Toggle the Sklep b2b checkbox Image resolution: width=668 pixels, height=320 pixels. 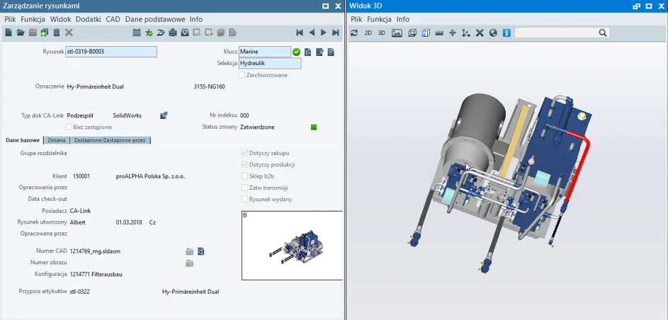245,176
